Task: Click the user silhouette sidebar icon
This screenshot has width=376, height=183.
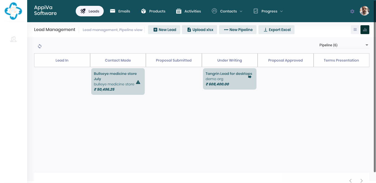Action: point(13,39)
